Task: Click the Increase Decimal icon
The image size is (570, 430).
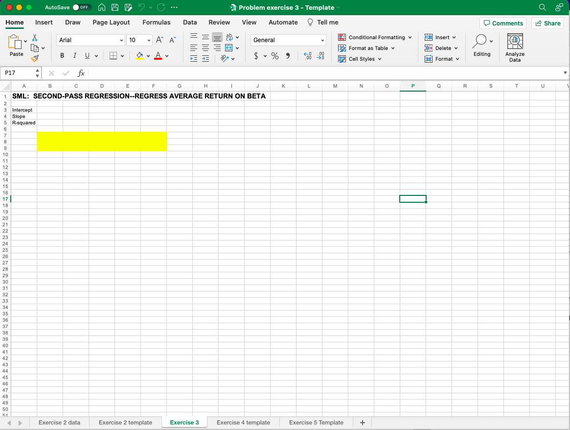Action: click(307, 56)
